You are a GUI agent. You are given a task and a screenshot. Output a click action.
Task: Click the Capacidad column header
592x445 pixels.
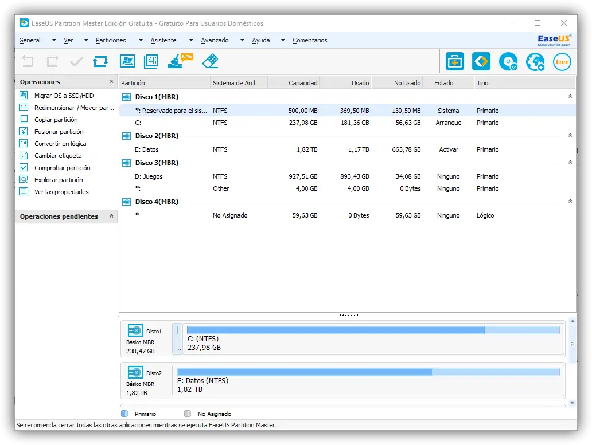(x=303, y=83)
